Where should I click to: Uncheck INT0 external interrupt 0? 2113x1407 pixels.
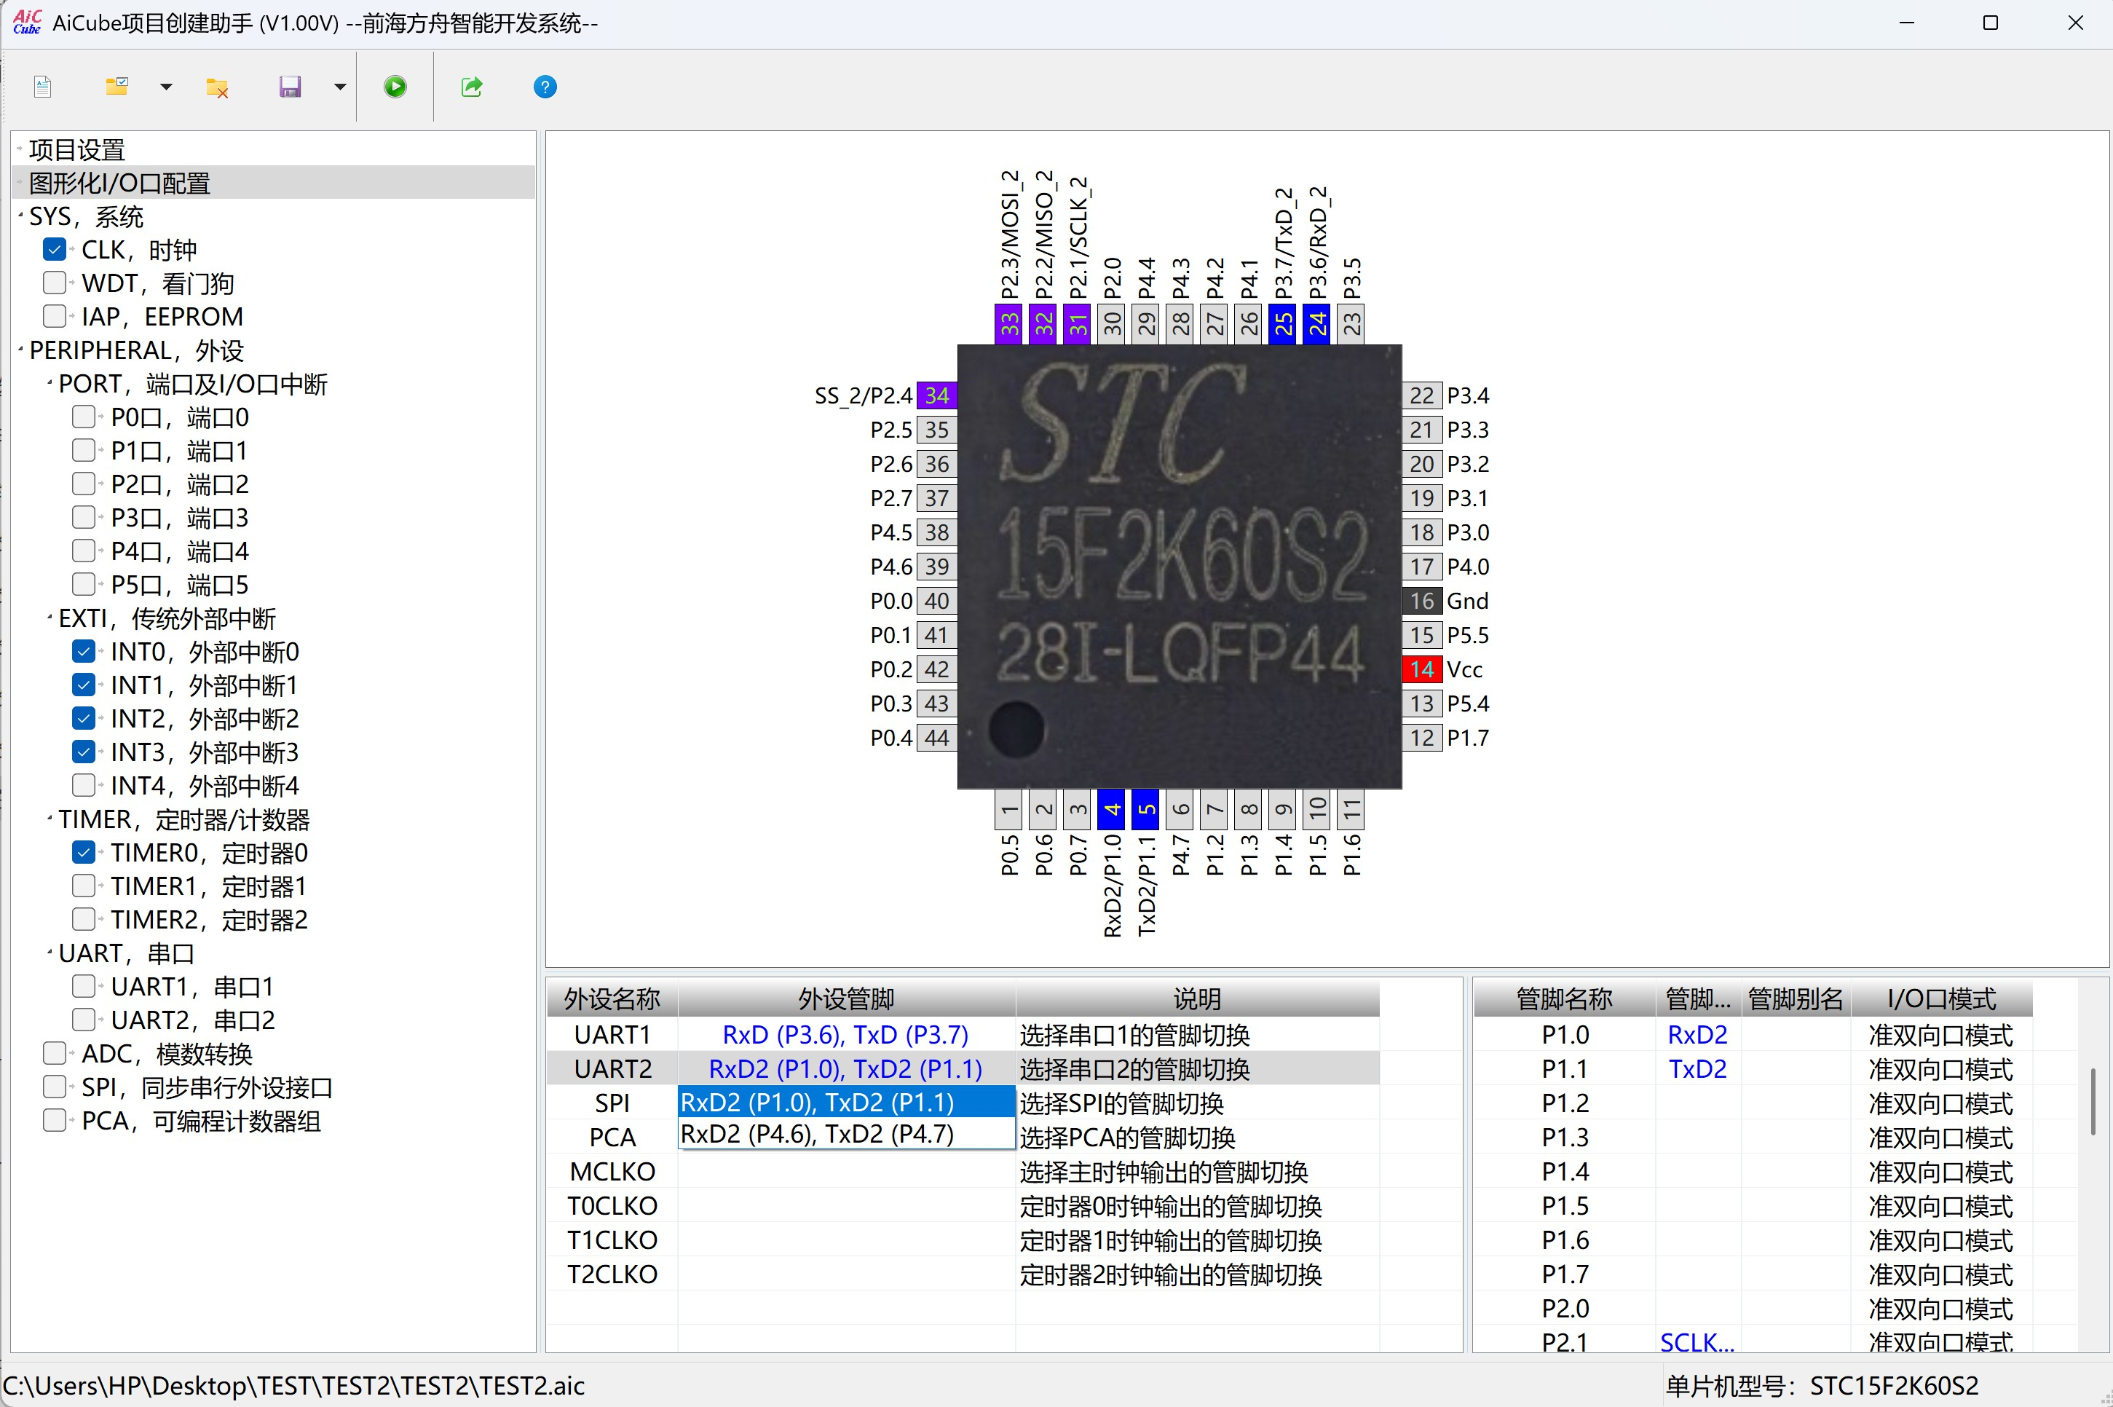coord(84,653)
